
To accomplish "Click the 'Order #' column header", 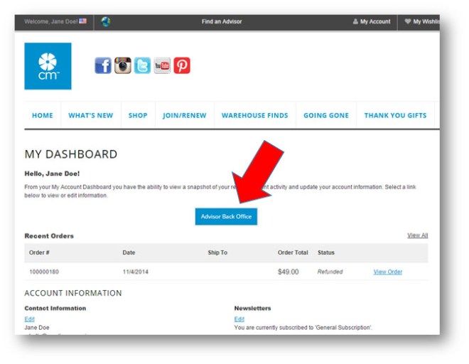I will pos(39,252).
